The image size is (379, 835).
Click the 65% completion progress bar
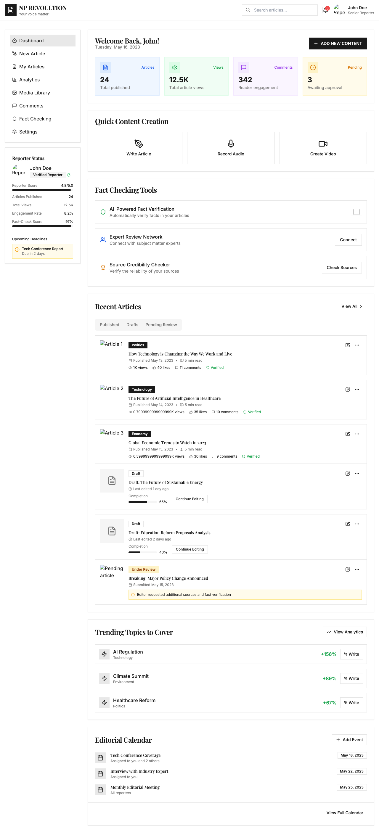(143, 502)
